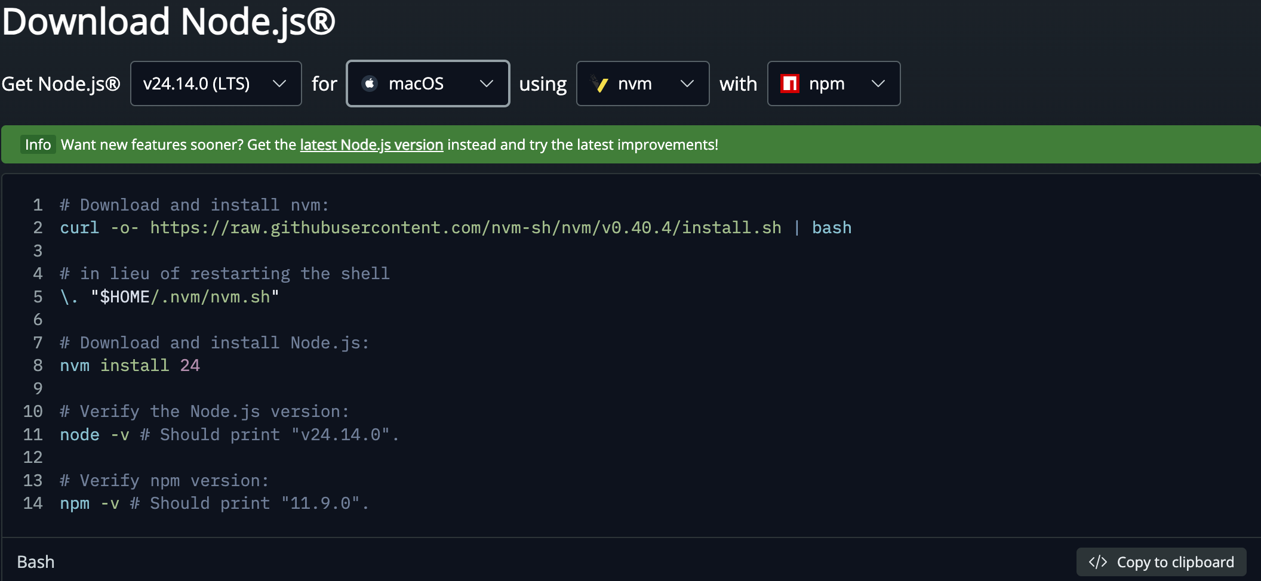The image size is (1261, 581).
Task: Expand the v24.14.0 (LTS) version dropdown arrow
Action: point(279,84)
